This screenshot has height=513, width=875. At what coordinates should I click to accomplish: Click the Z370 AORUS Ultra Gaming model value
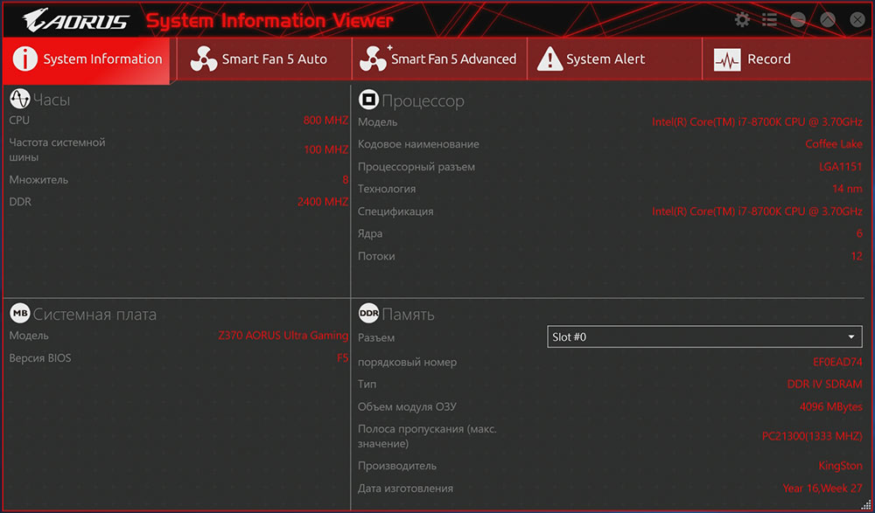click(283, 336)
